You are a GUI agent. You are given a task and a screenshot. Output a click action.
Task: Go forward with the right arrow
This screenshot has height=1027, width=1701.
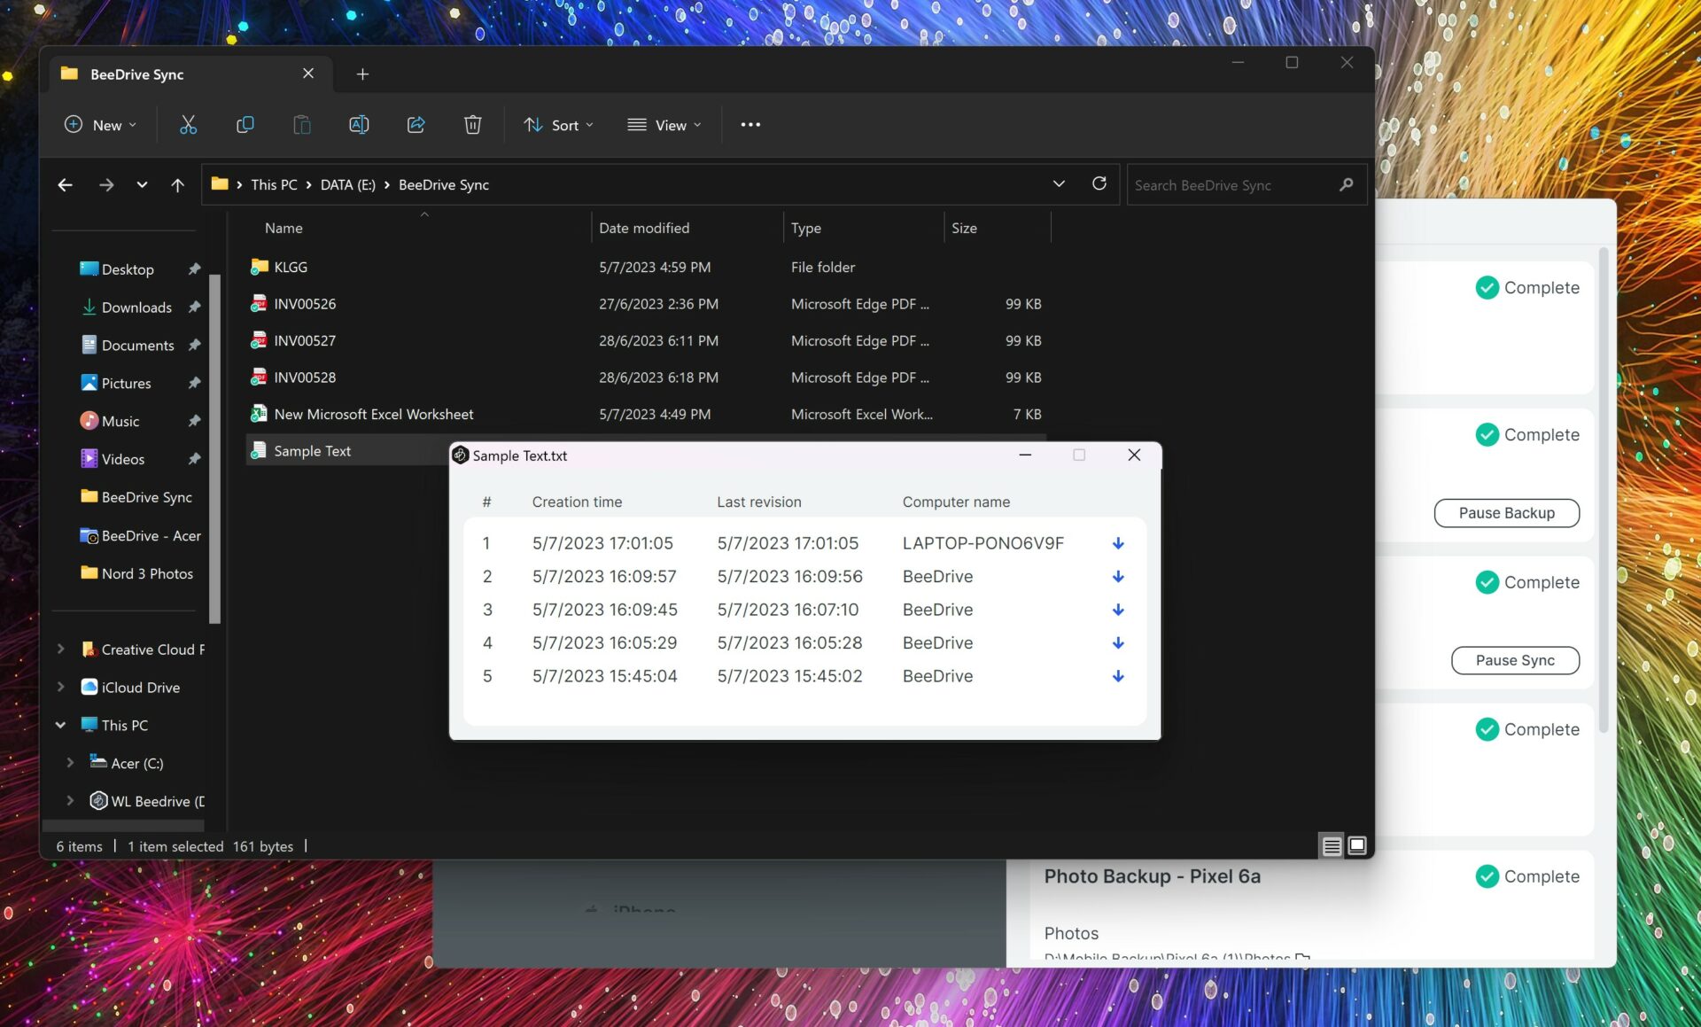click(106, 185)
